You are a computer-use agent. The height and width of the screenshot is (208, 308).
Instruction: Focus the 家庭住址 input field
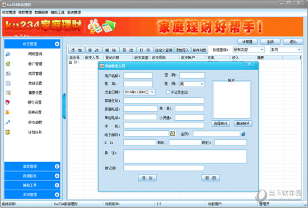click(x=164, y=101)
